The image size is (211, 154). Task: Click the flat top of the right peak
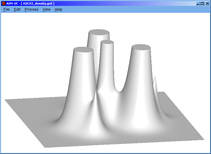[141, 47]
